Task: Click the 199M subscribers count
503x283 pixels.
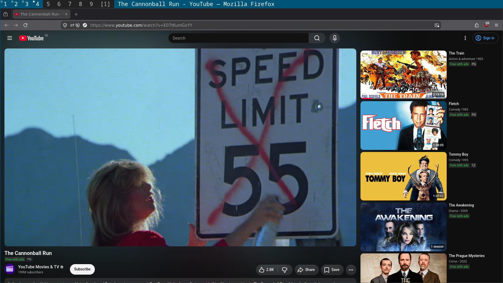Action: point(31,272)
